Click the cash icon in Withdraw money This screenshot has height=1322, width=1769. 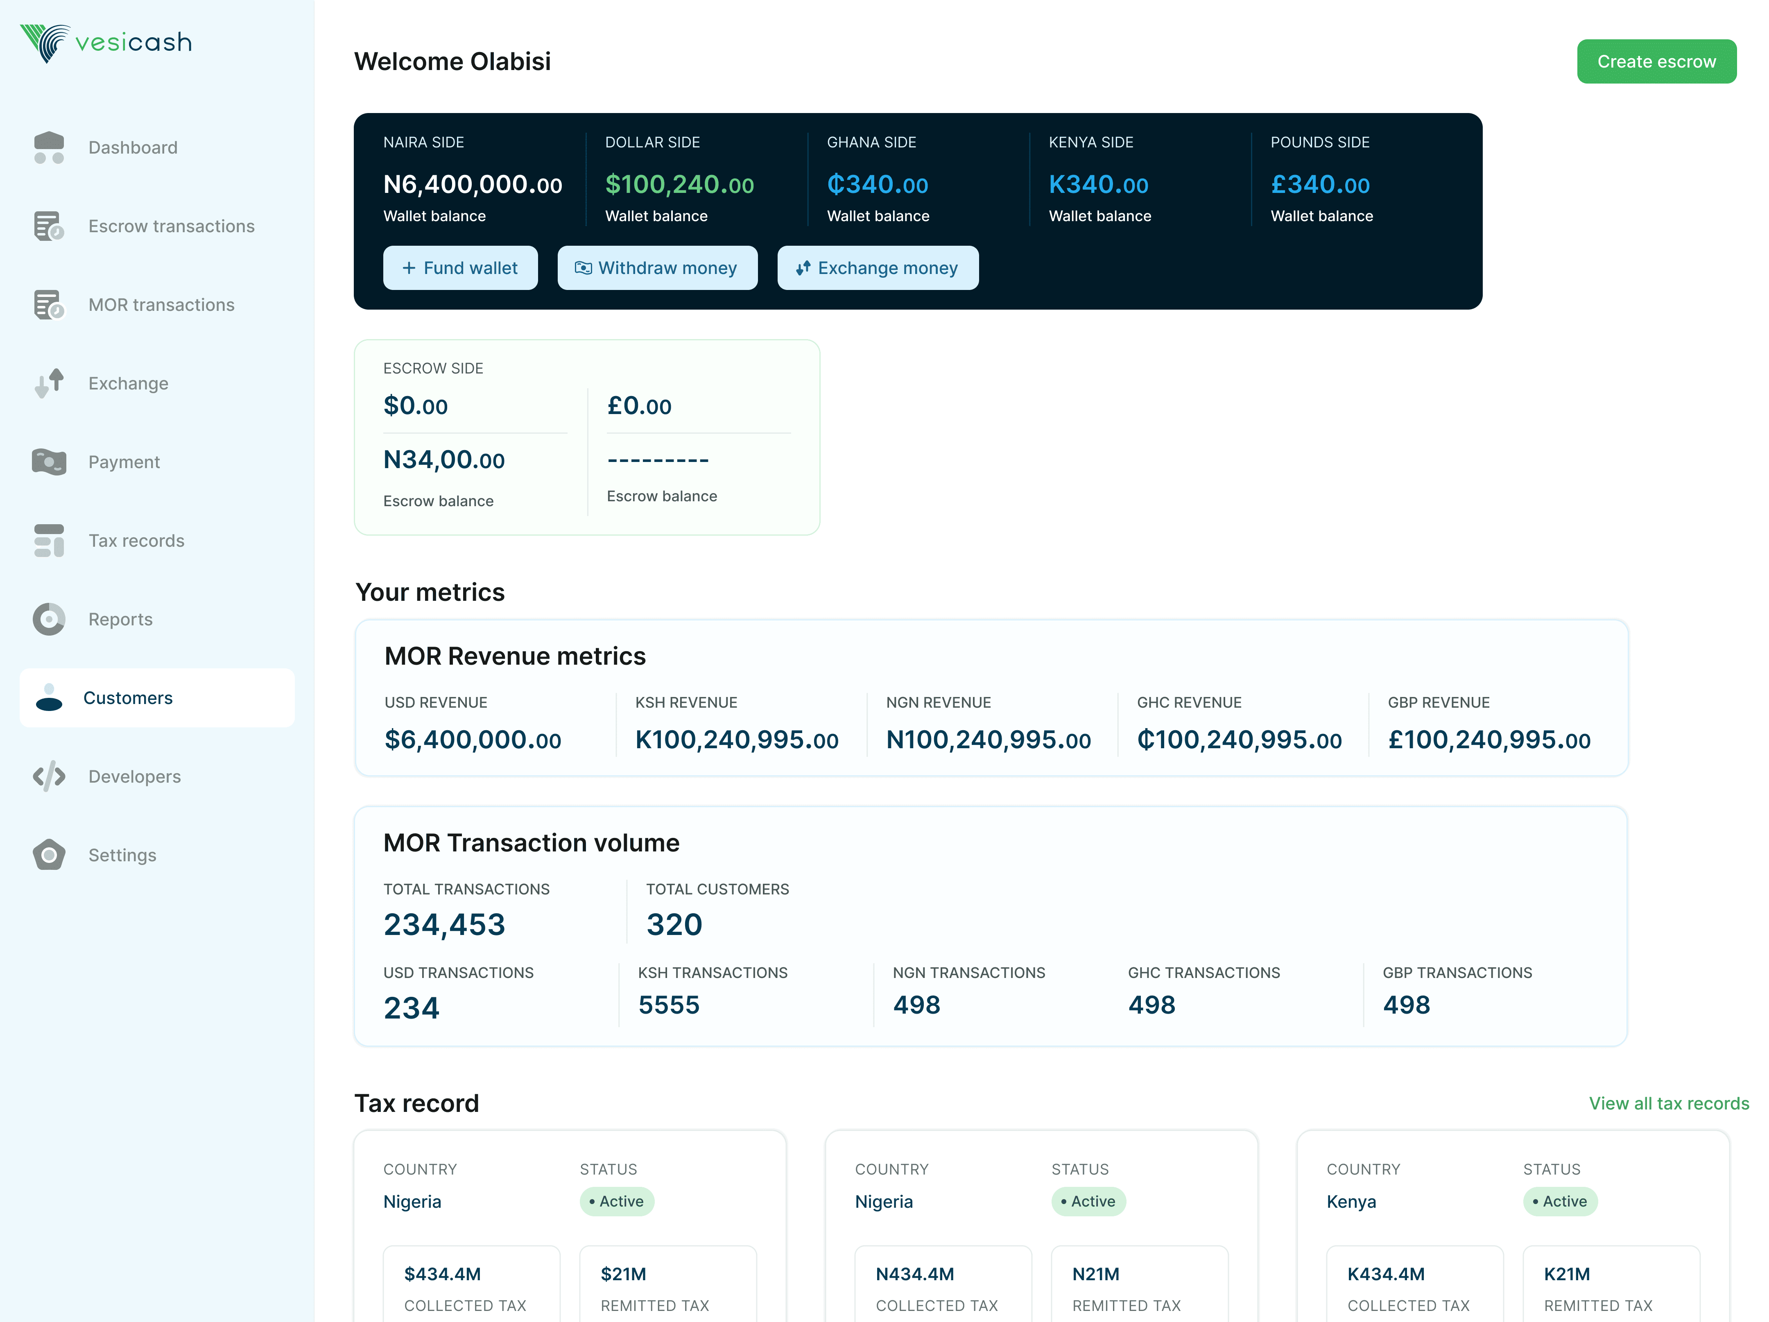[583, 268]
